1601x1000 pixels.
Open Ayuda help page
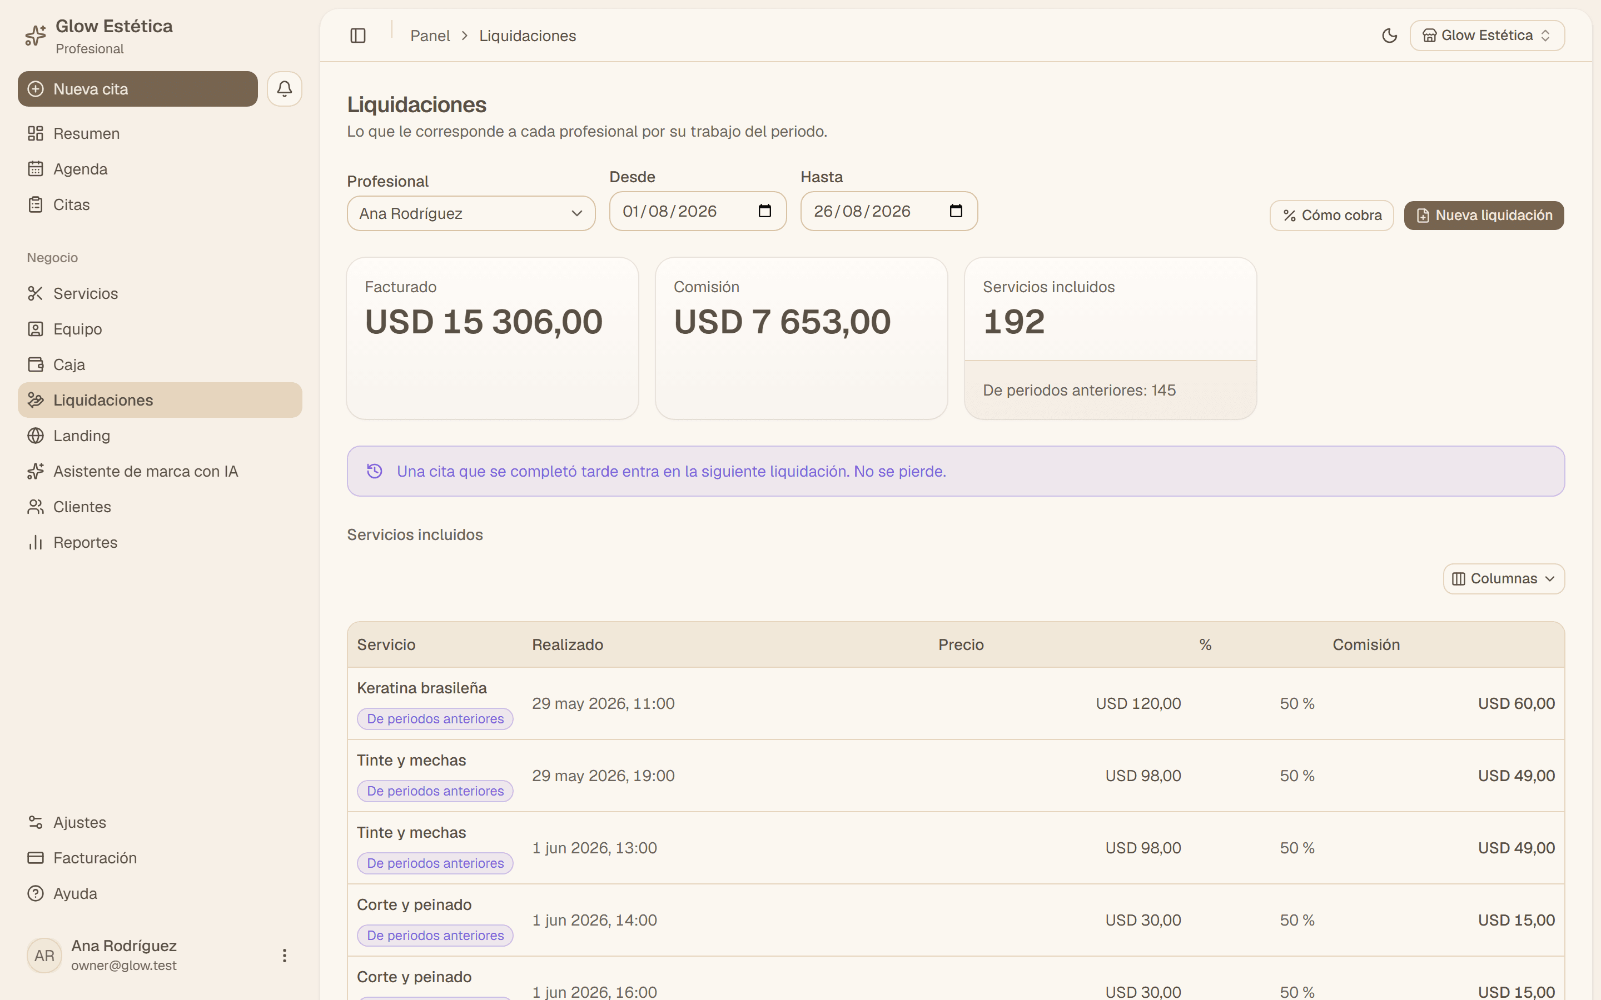pos(160,893)
